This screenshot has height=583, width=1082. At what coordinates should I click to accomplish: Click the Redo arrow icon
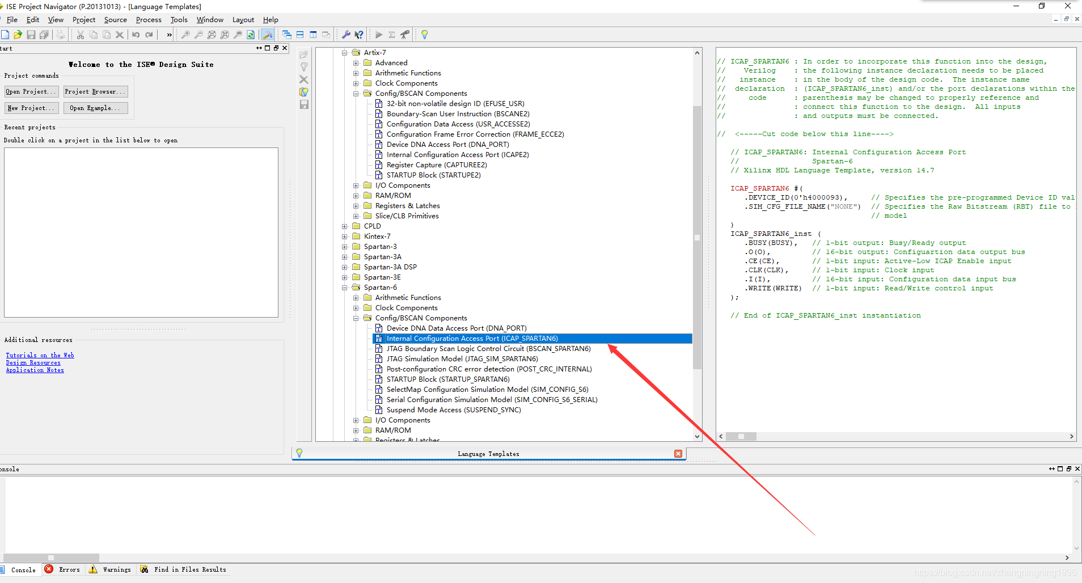149,35
